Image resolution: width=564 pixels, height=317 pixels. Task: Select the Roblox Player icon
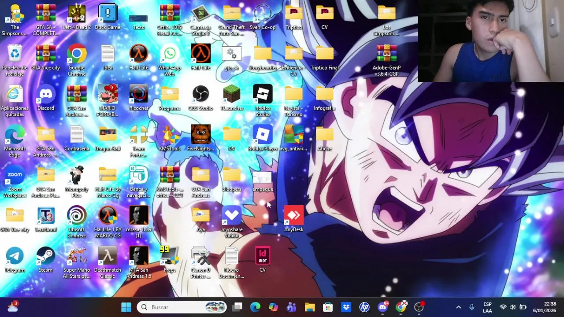coord(263,139)
